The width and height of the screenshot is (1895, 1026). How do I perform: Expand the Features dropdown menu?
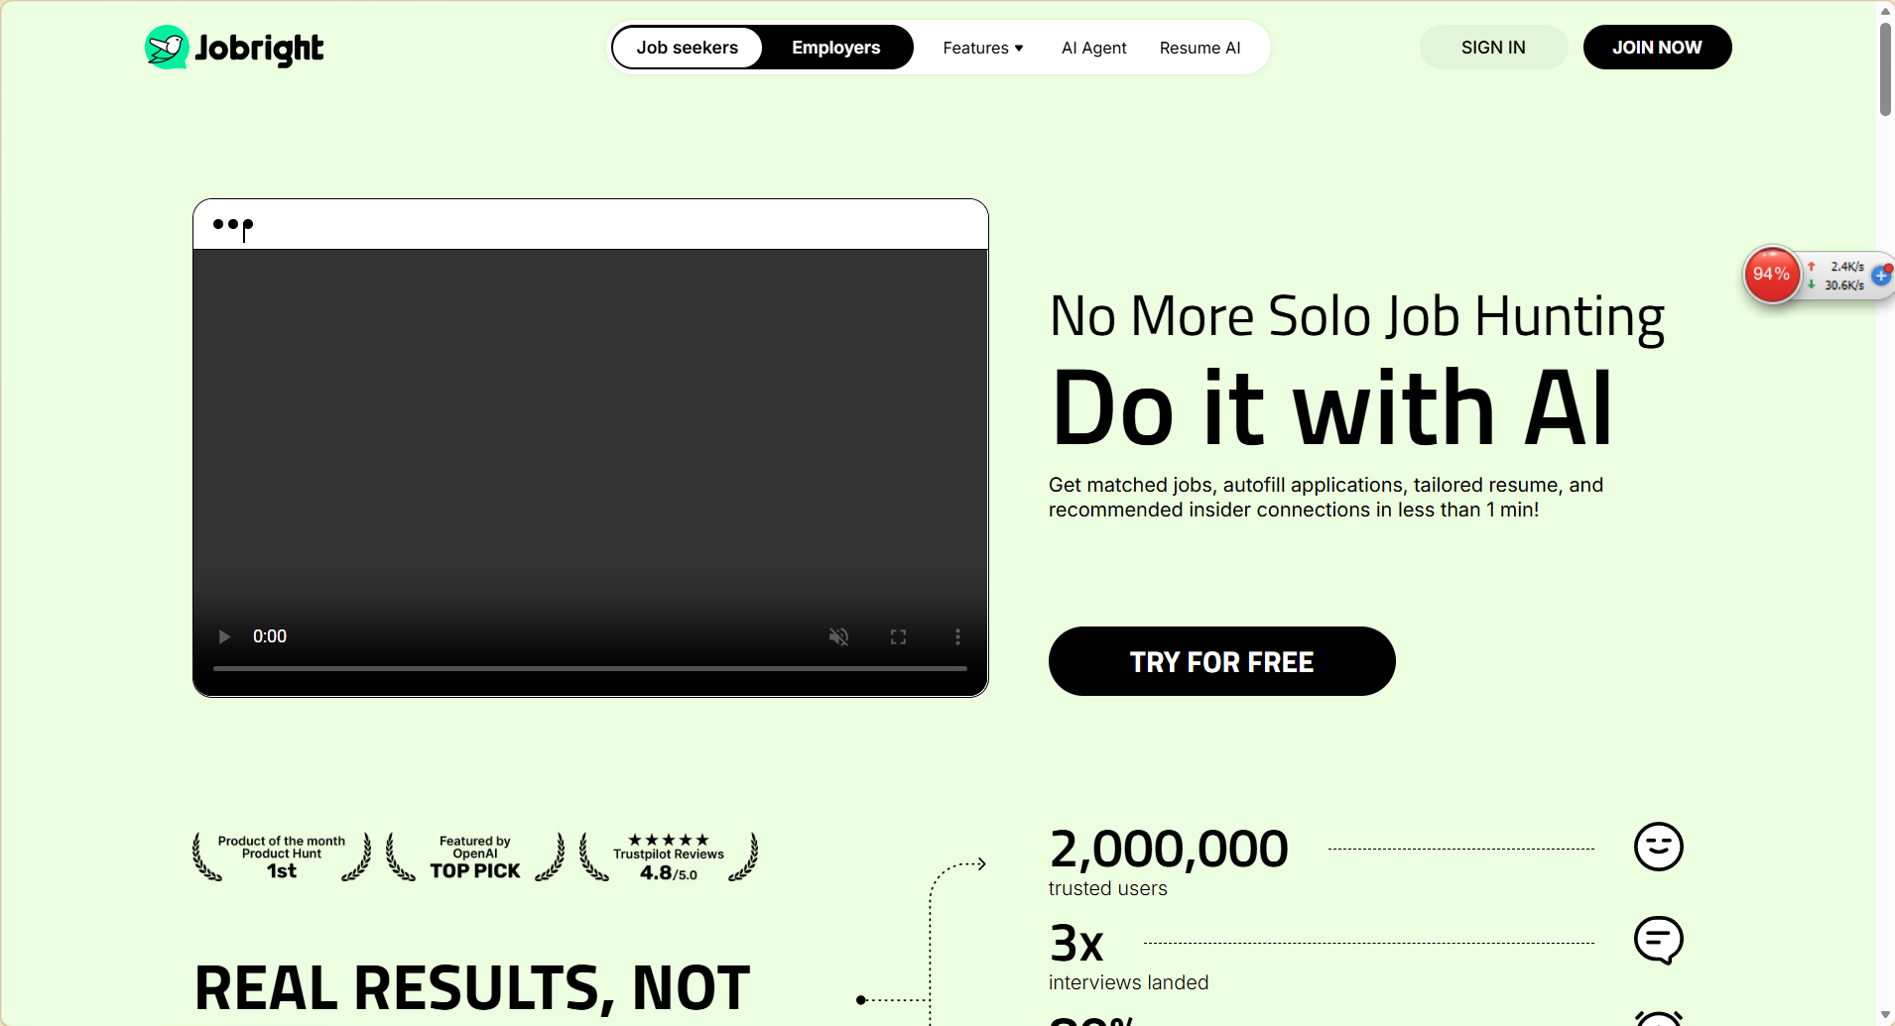pyautogui.click(x=983, y=48)
